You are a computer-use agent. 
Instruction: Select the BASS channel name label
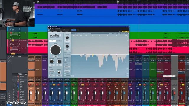coord(45,80)
